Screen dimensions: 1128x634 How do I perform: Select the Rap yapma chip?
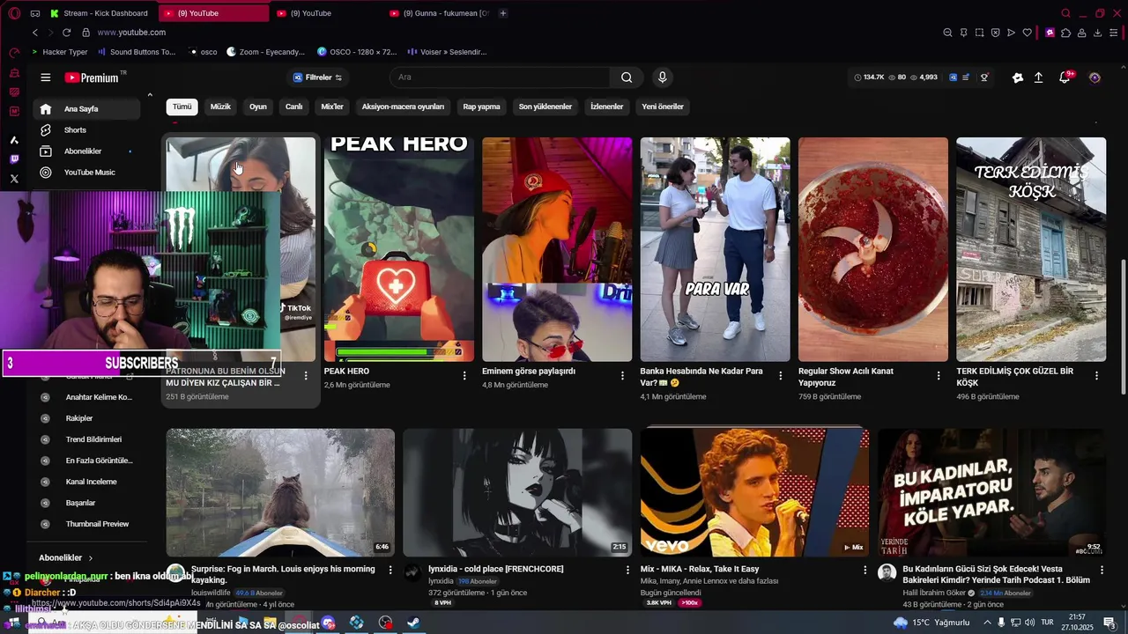pyautogui.click(x=481, y=107)
